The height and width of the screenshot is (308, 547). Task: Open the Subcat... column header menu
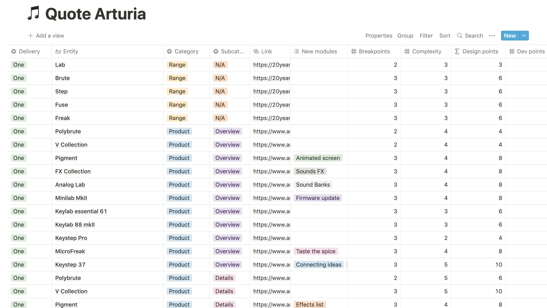pyautogui.click(x=230, y=51)
